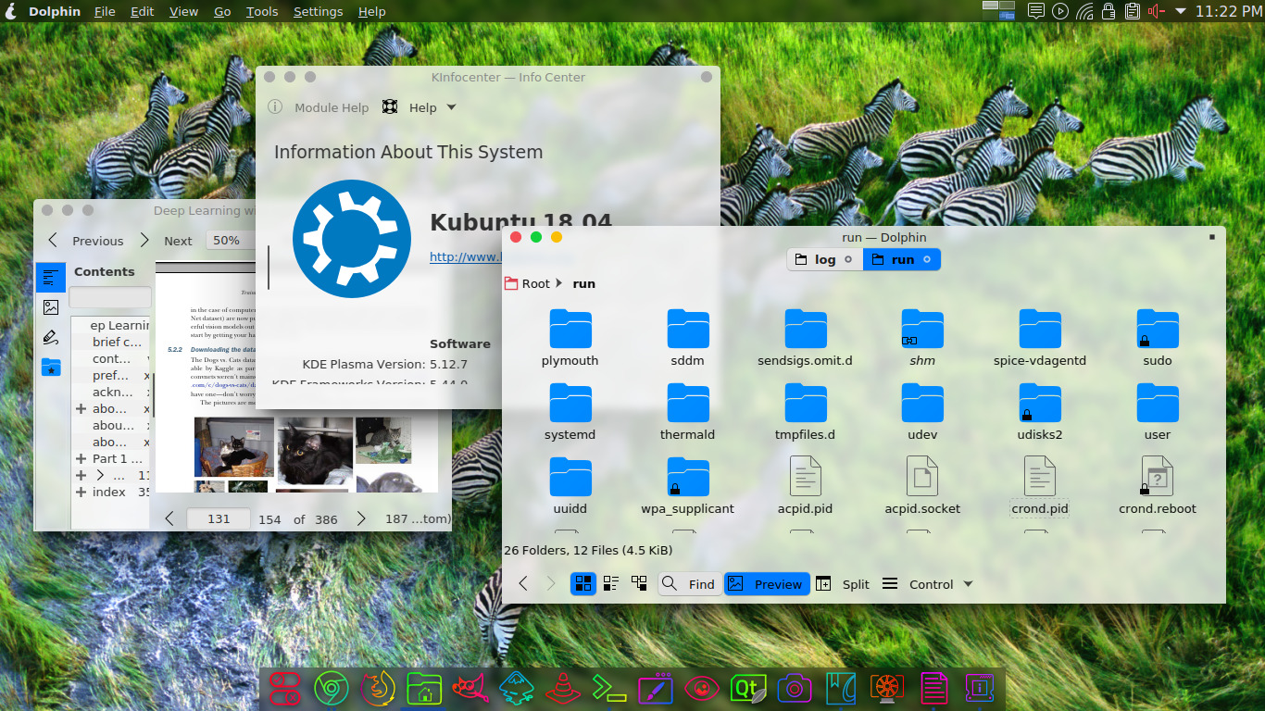Select the udisks2 folder
This screenshot has width=1265, height=711.
pyautogui.click(x=1040, y=413)
